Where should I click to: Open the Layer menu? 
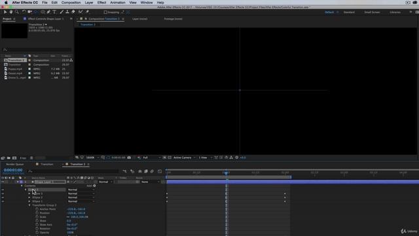coord(89,3)
